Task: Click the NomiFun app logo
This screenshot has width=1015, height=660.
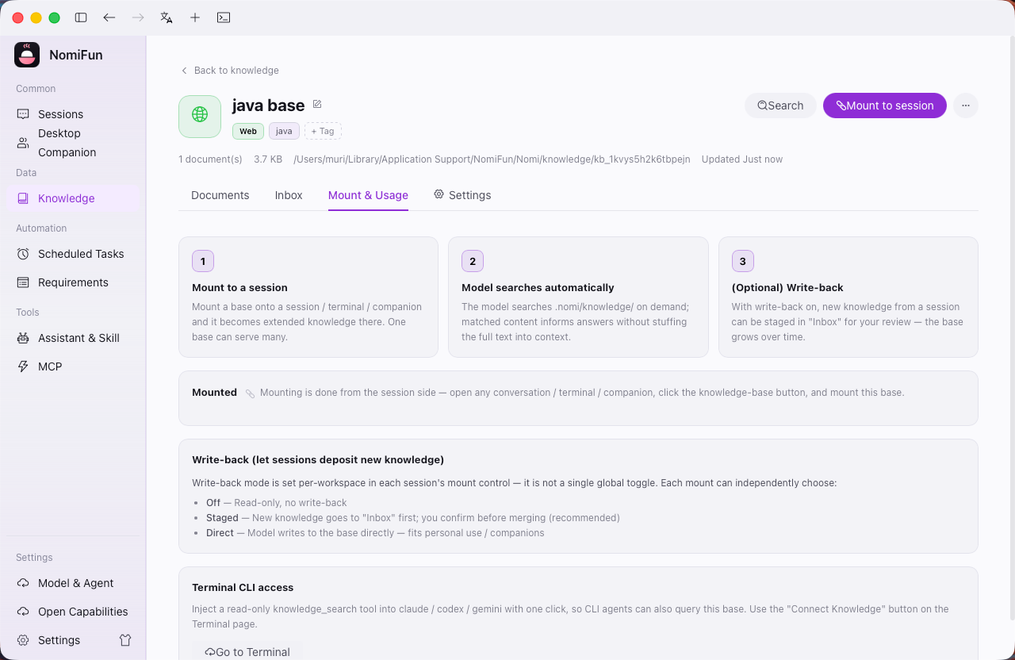Action: (x=27, y=55)
